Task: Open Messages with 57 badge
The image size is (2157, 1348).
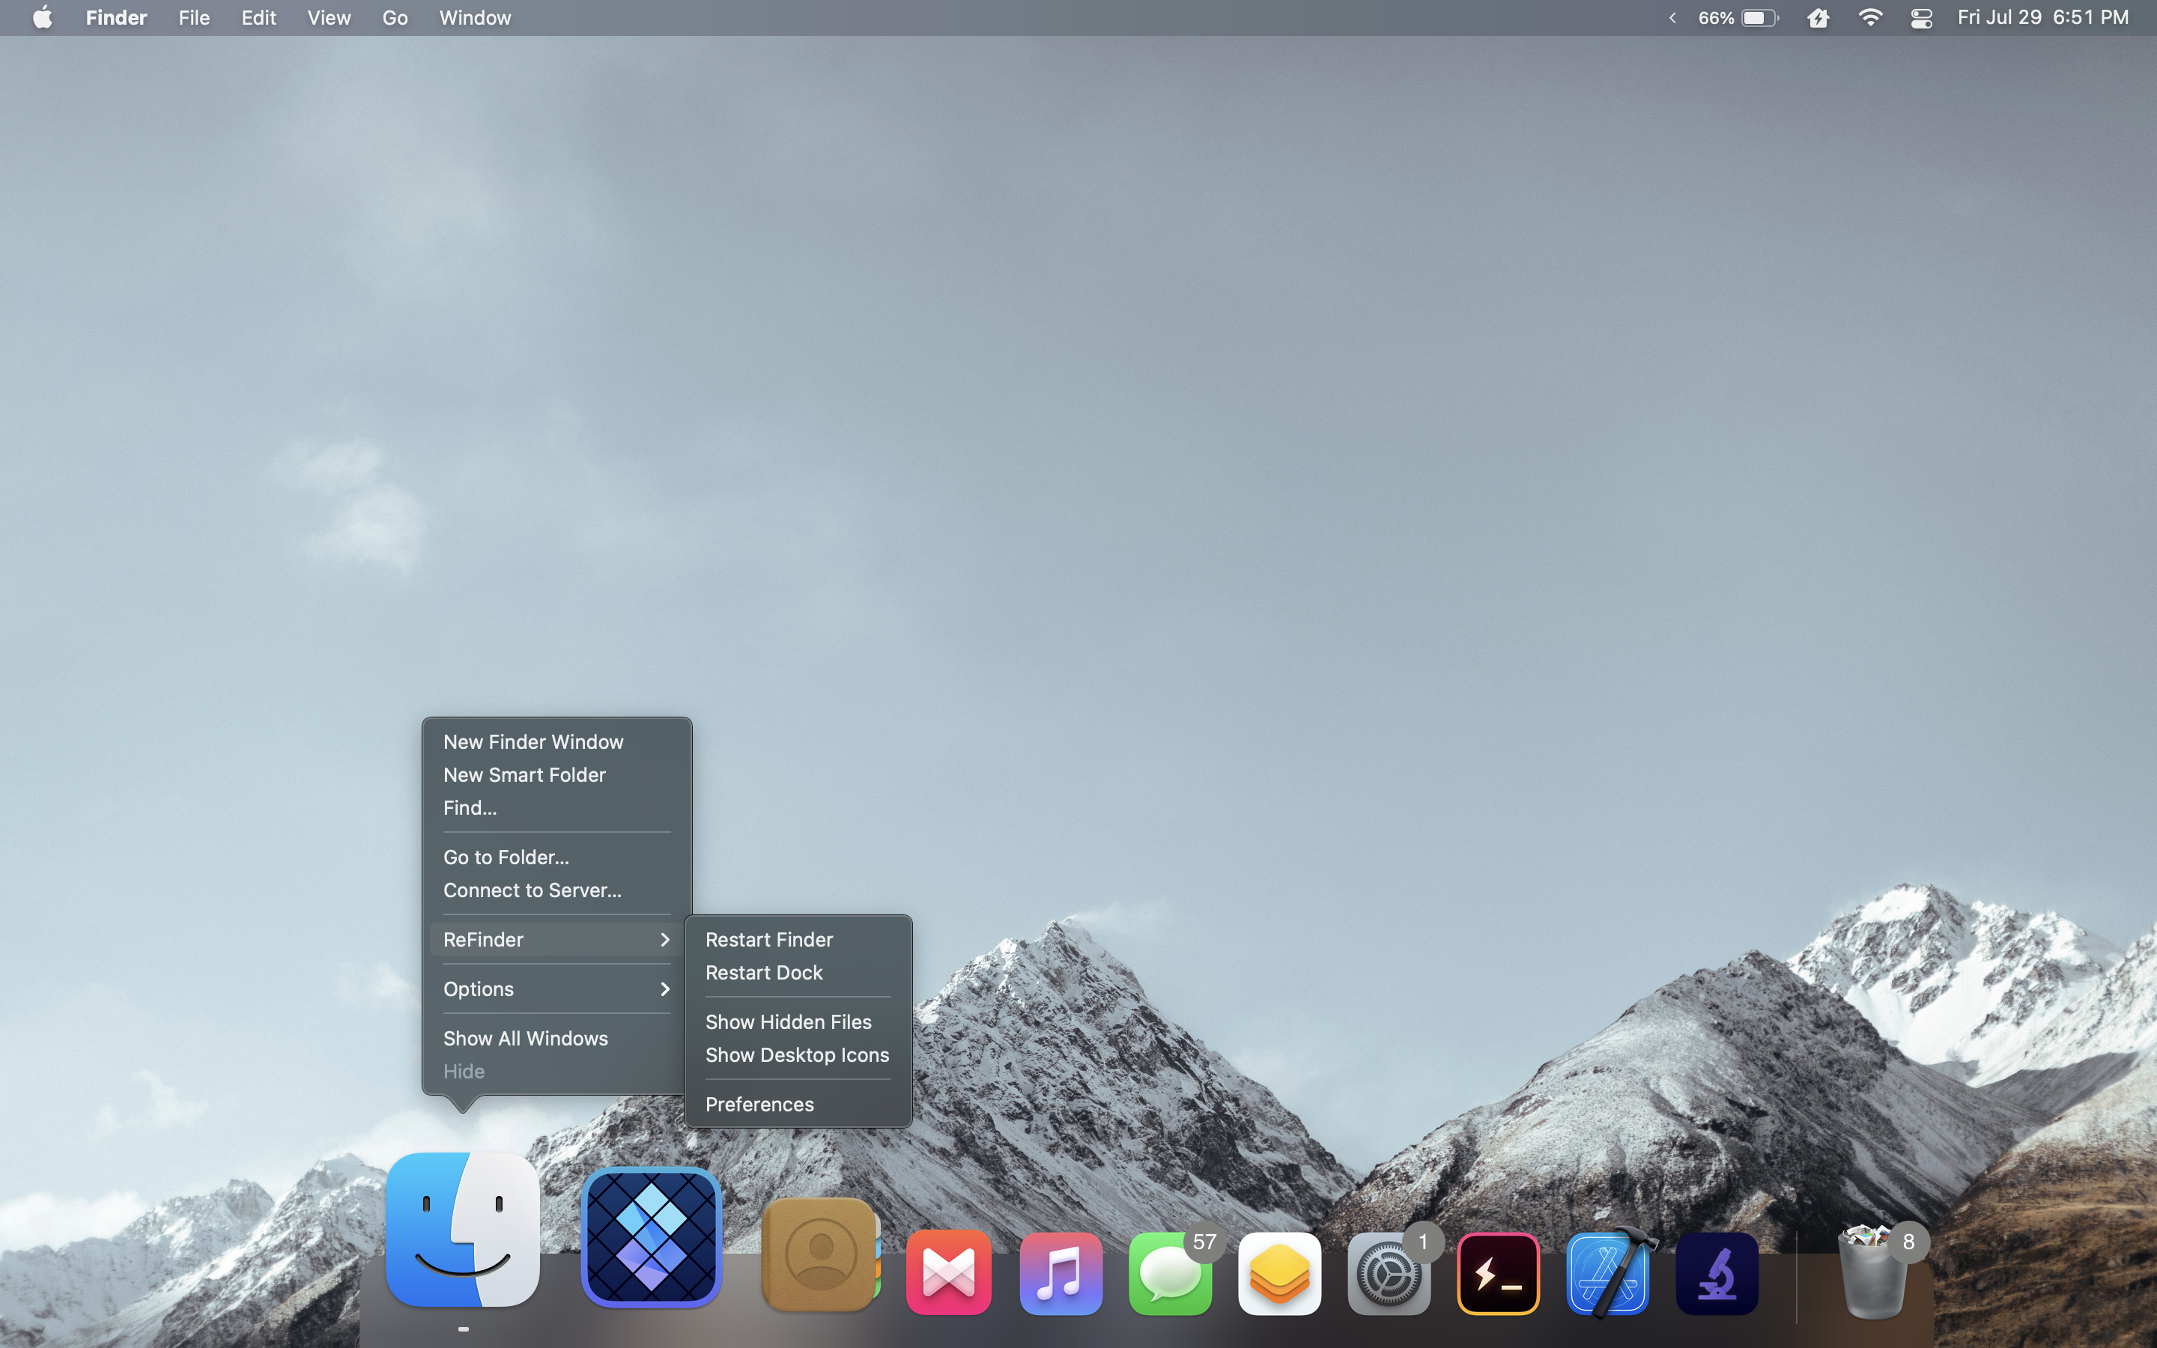Action: [1169, 1273]
